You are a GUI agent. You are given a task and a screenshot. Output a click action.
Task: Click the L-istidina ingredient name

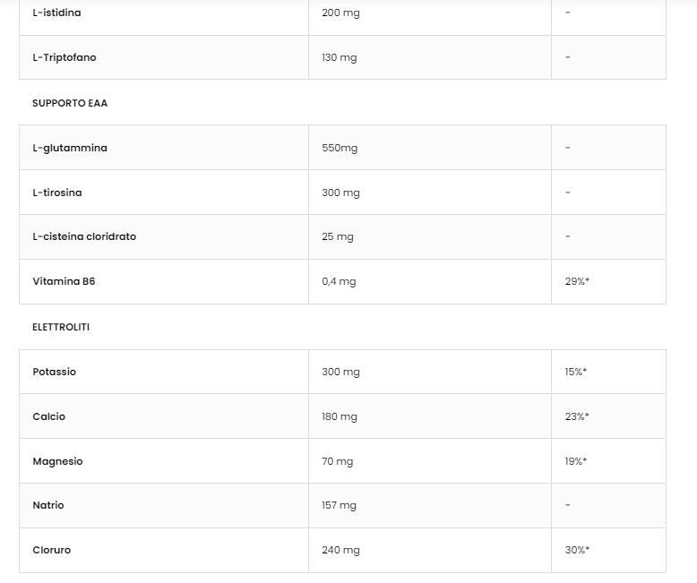point(56,13)
